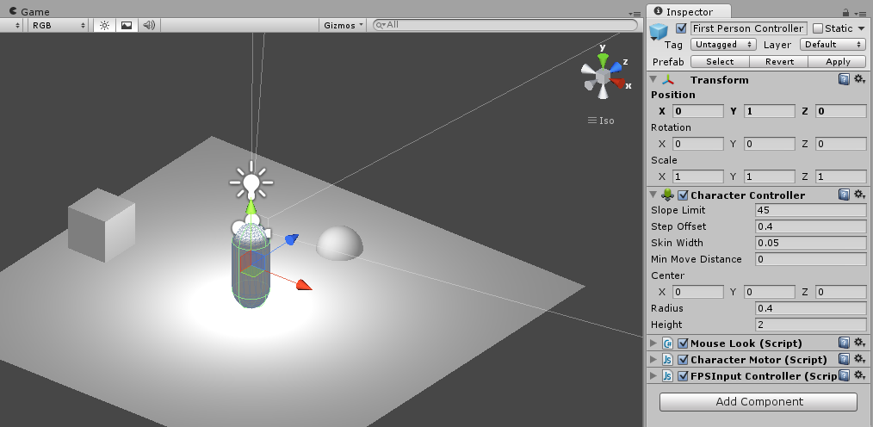Click the Slope Limit input field

click(x=810, y=211)
